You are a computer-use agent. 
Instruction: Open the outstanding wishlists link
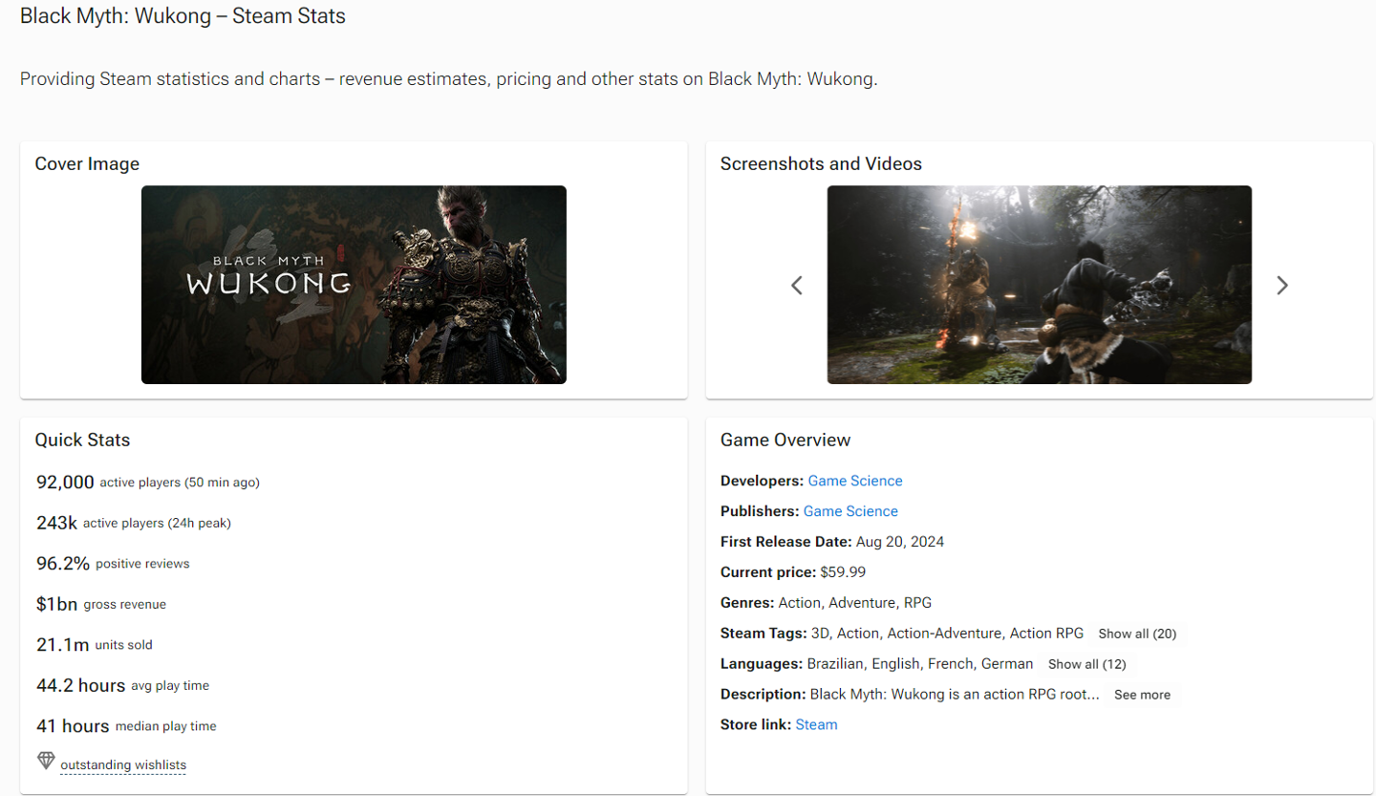tap(123, 765)
